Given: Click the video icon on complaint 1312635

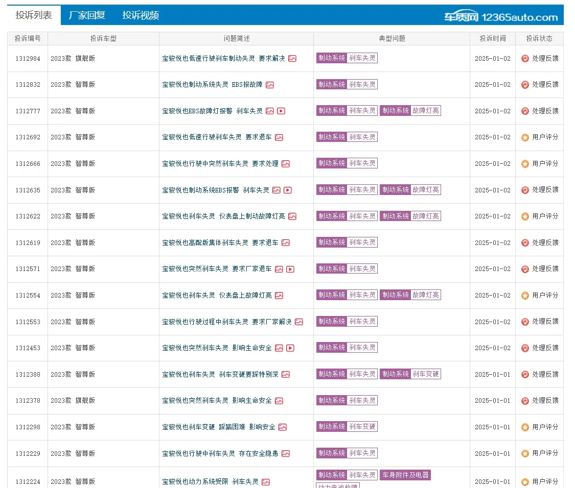Looking at the screenshot, I should 288,190.
